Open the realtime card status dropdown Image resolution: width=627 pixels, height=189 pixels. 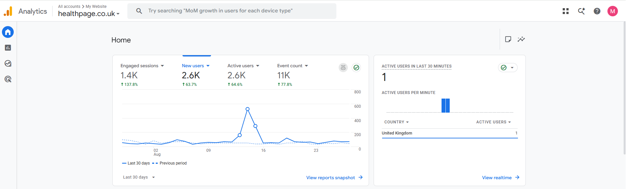[x=508, y=68]
